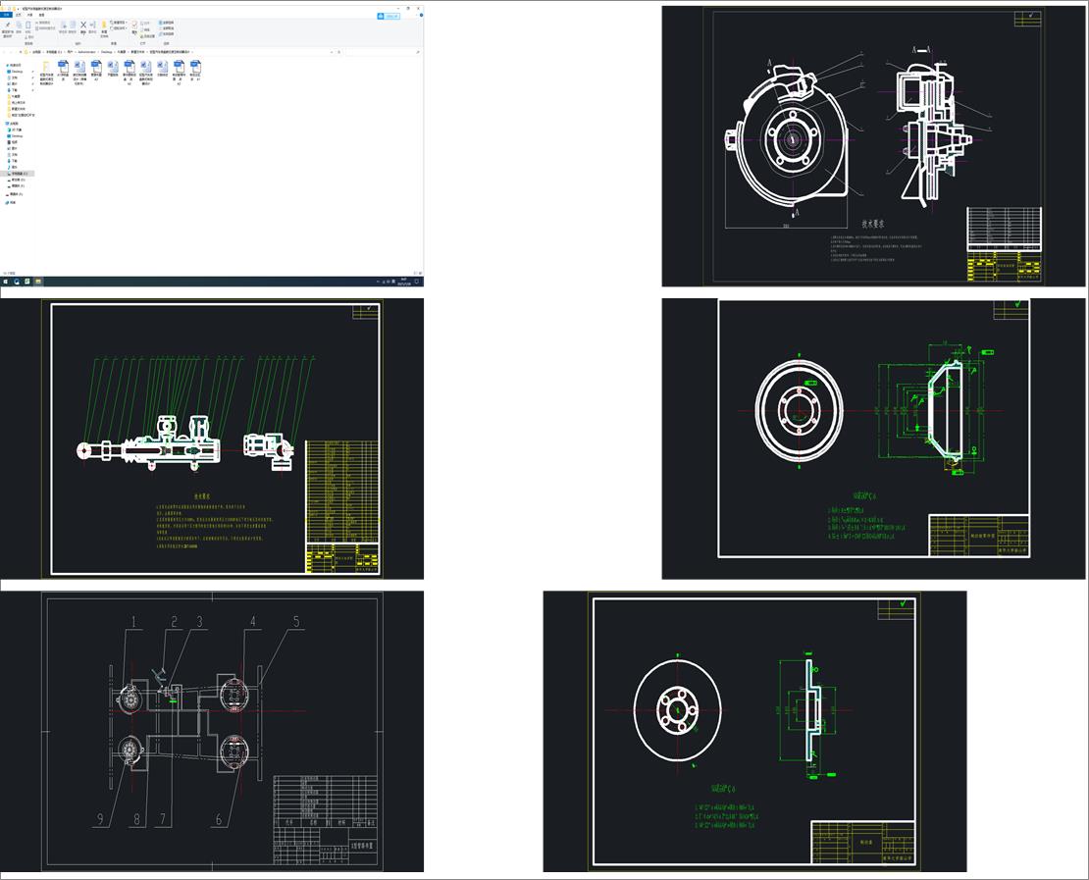Click the Copy icon in Explorer ribbon
Image resolution: width=1089 pixels, height=880 pixels.
19,26
